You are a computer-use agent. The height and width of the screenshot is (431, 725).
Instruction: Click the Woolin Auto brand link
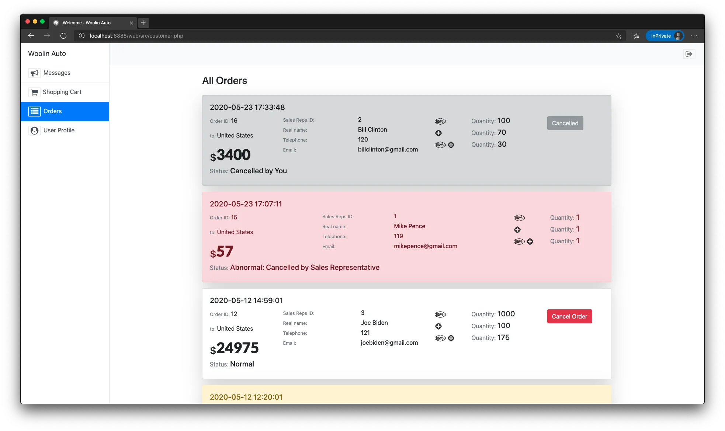click(47, 54)
